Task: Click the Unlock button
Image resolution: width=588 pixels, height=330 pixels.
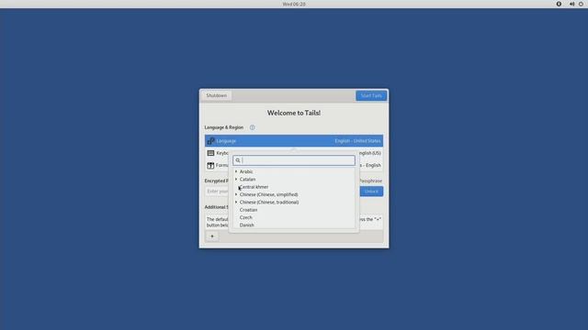Action: tap(371, 192)
